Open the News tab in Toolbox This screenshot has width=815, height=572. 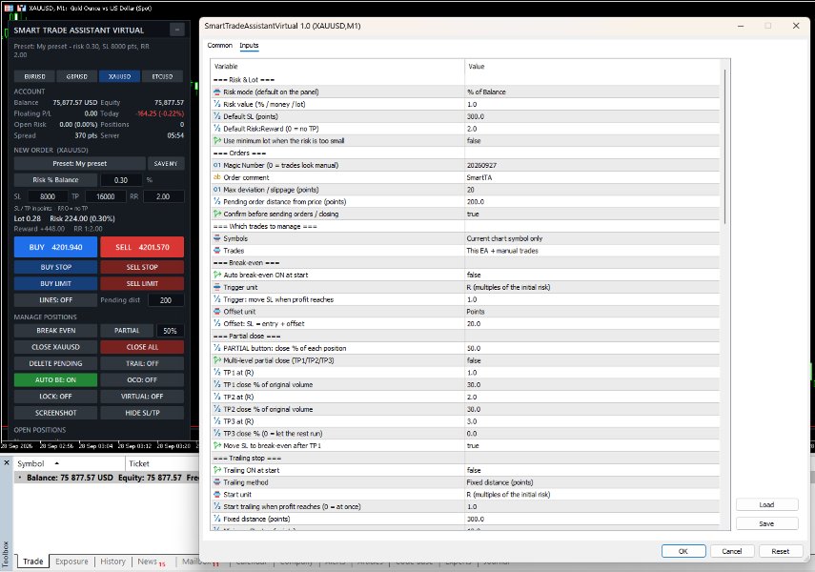(x=150, y=562)
